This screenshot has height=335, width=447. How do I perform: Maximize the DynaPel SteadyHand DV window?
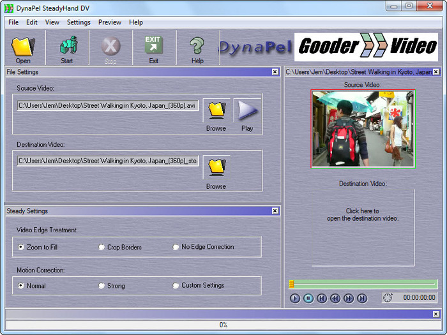pyautogui.click(x=409, y=6)
